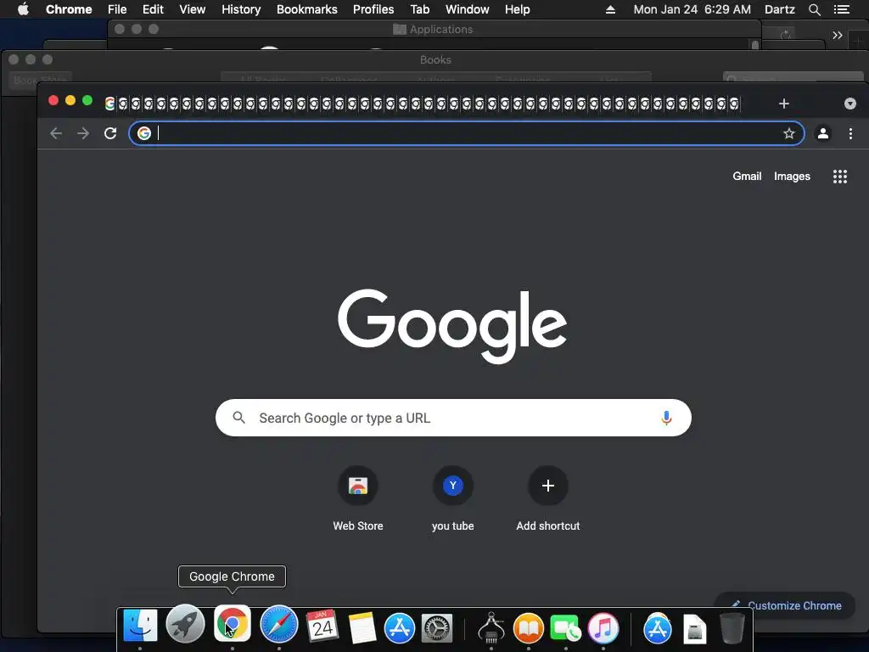Open the Profiles menu
869x652 pixels.
373,9
